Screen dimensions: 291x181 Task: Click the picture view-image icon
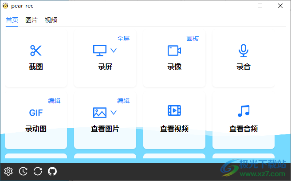point(100,113)
